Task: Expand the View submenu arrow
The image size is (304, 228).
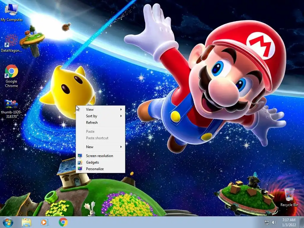Action: [x=121, y=110]
